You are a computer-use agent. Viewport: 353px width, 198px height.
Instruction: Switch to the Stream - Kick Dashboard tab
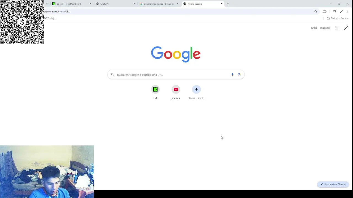[72, 4]
